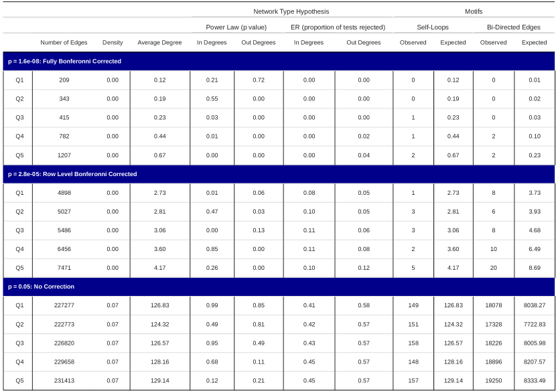The image size is (556, 391).
Task: Select Power Law out-degrees value 0.72
Action: [x=259, y=80]
